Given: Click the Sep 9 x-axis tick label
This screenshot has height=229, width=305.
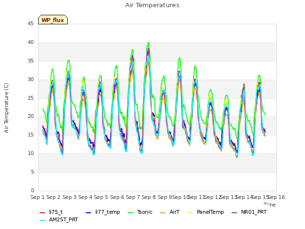Looking at the screenshot, I should click(x=164, y=197).
